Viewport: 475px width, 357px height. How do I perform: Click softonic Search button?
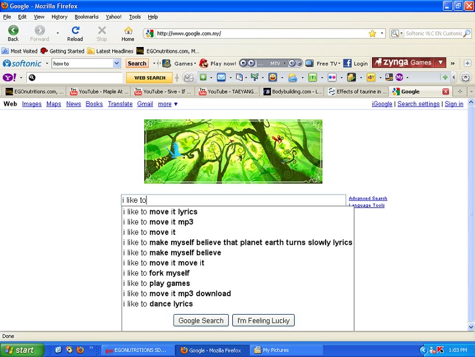[x=137, y=64]
